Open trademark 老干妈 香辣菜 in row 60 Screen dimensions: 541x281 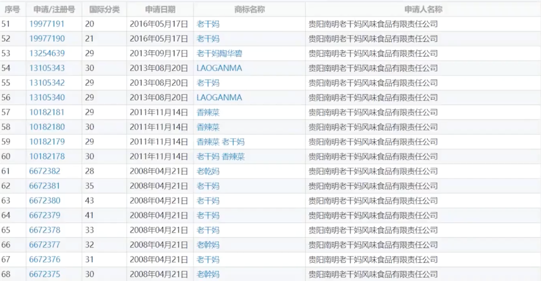coord(220,156)
